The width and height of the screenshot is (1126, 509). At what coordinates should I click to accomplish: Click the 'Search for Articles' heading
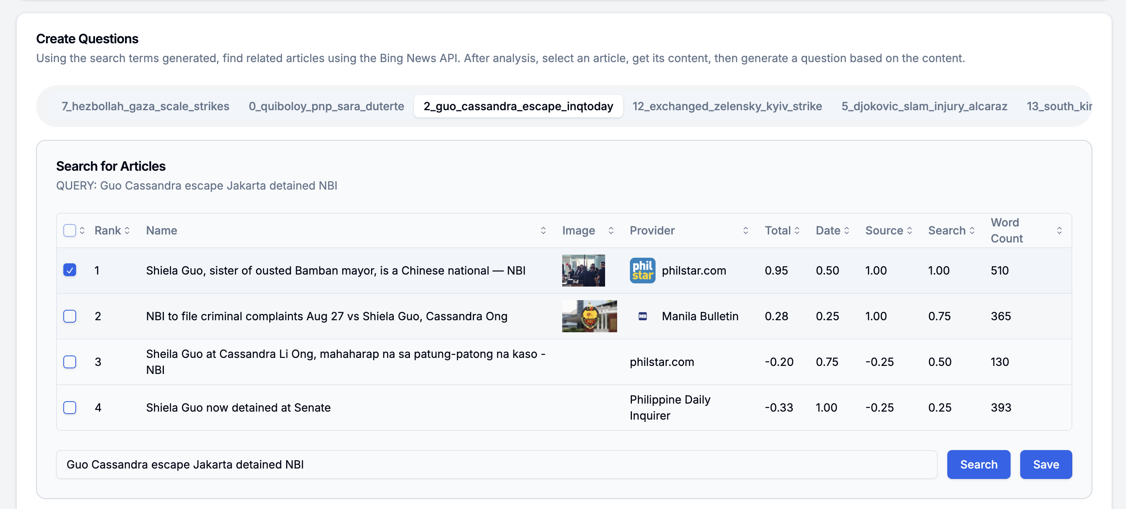[111, 166]
